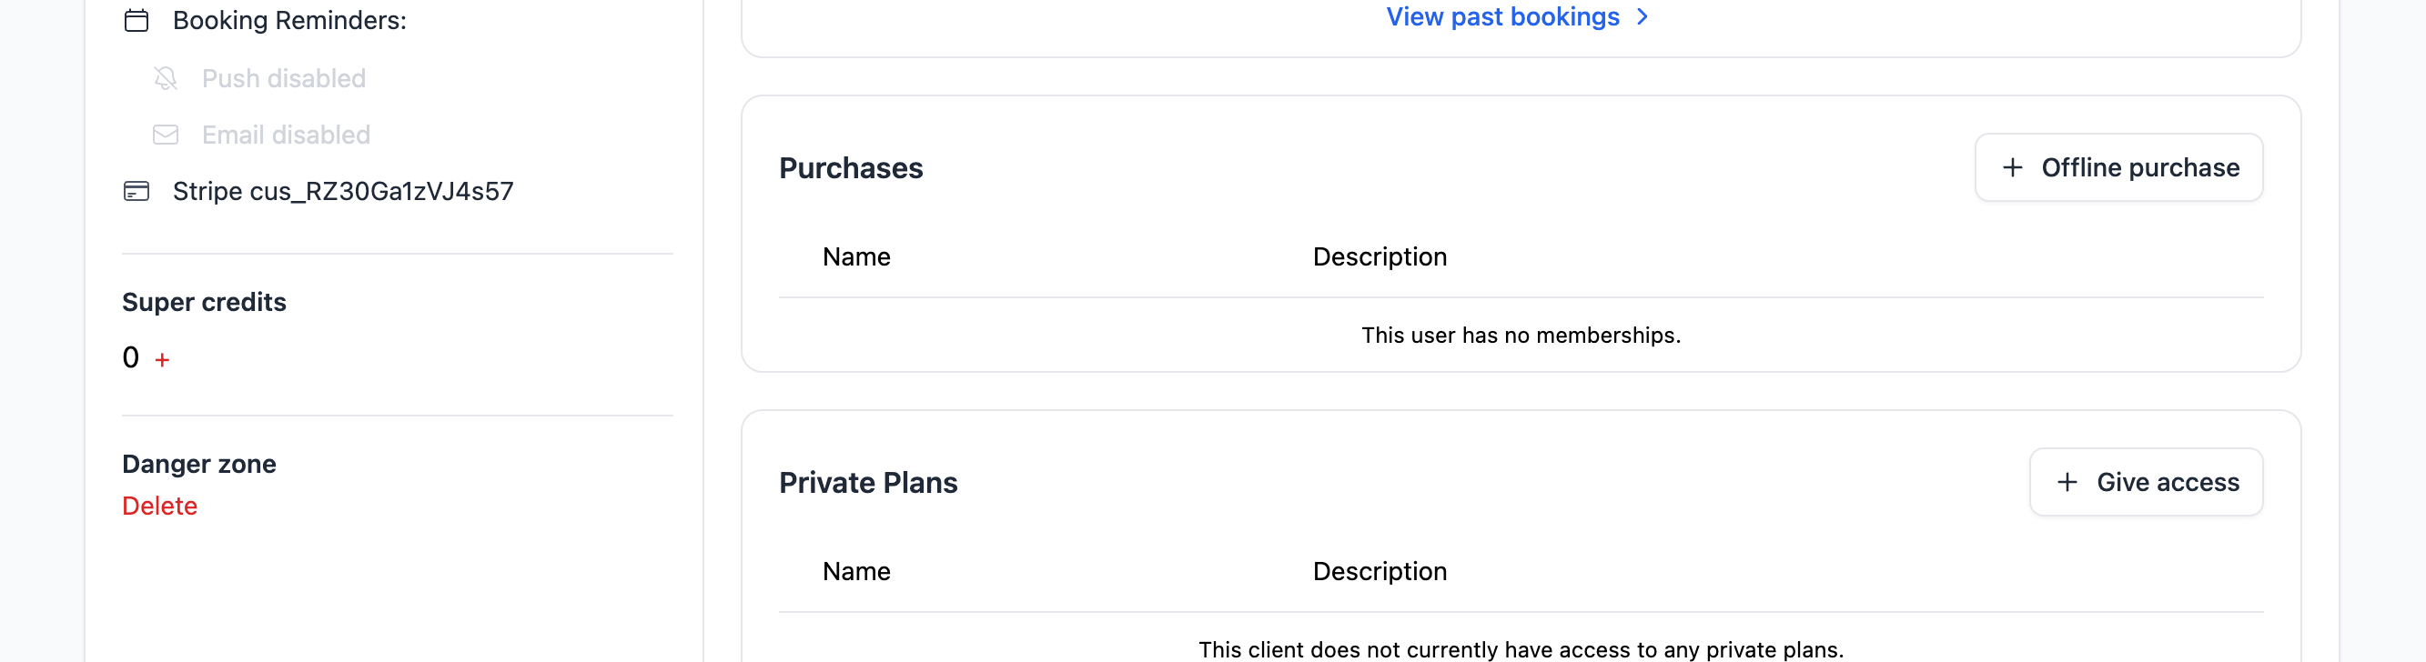This screenshot has height=662, width=2426.
Task: Click the super credits value 0
Action: click(131, 358)
